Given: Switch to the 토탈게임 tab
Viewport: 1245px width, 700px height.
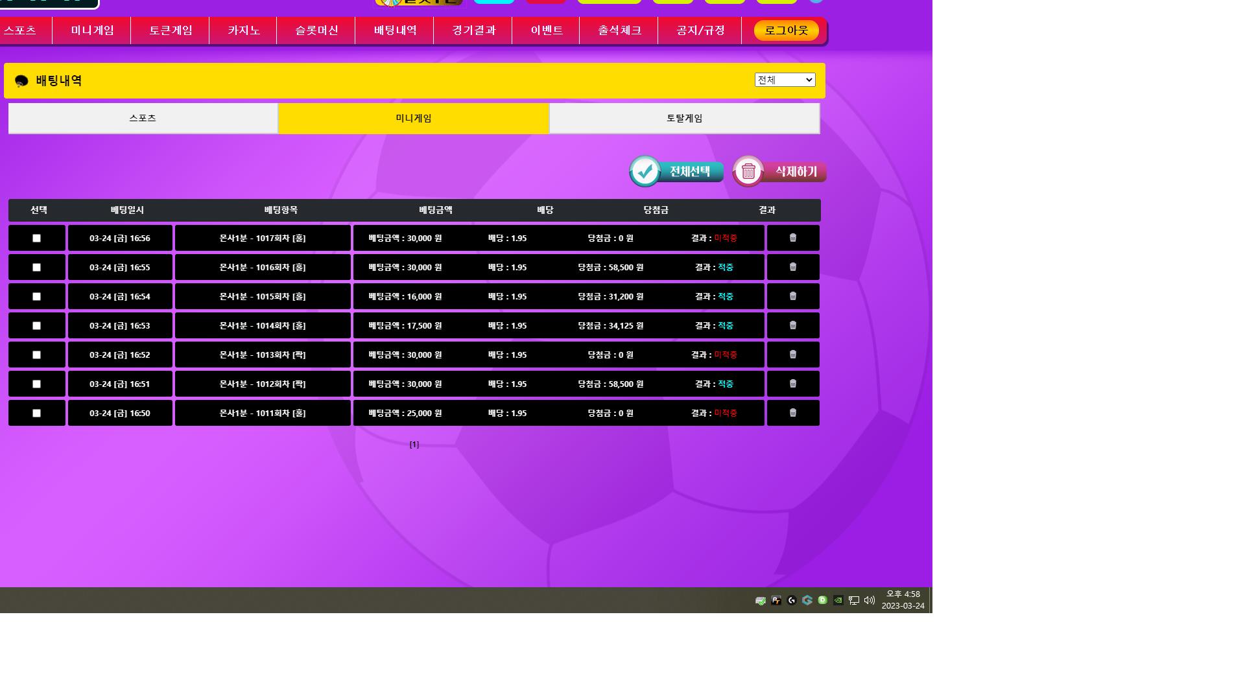Looking at the screenshot, I should pyautogui.click(x=684, y=118).
